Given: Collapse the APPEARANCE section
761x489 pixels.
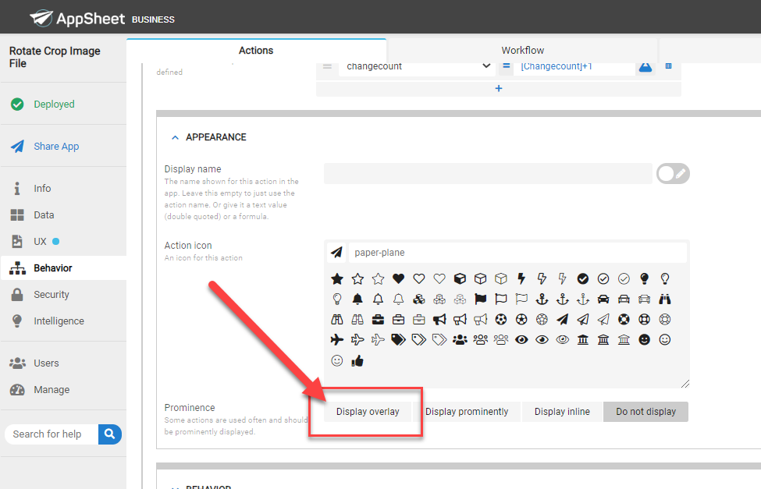Looking at the screenshot, I should [175, 138].
